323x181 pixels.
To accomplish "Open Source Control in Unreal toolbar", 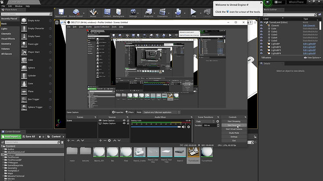I will pyautogui.click(x=76, y=13).
